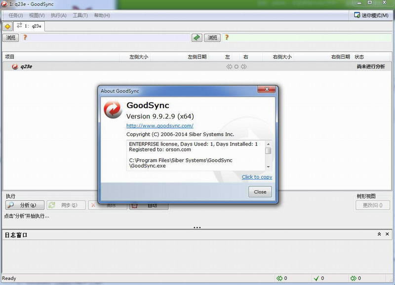
Task: Open the 执行(A) menu
Action: pyautogui.click(x=59, y=15)
